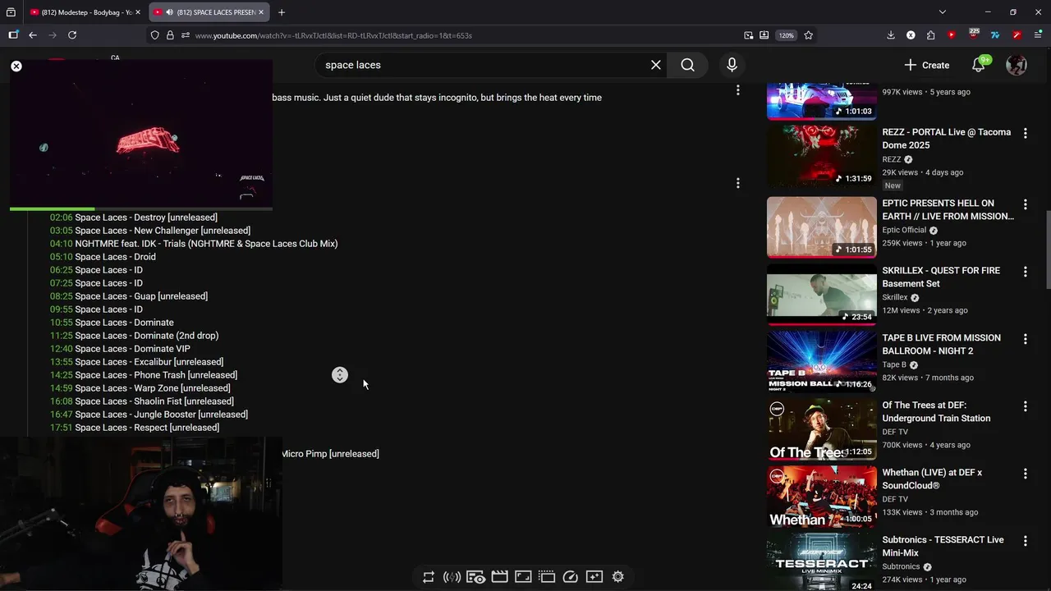1051x591 pixels.
Task: Close the mini video player with X
Action: click(x=16, y=66)
